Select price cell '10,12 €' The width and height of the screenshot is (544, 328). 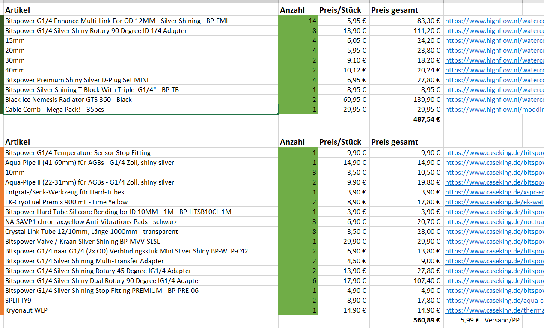pos(344,70)
